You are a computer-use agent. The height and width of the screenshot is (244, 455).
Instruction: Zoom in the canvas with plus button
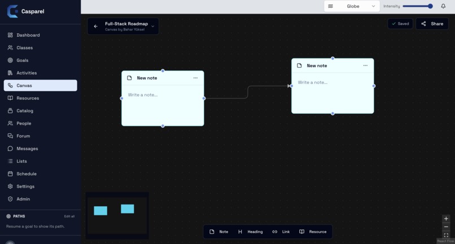[x=446, y=219]
